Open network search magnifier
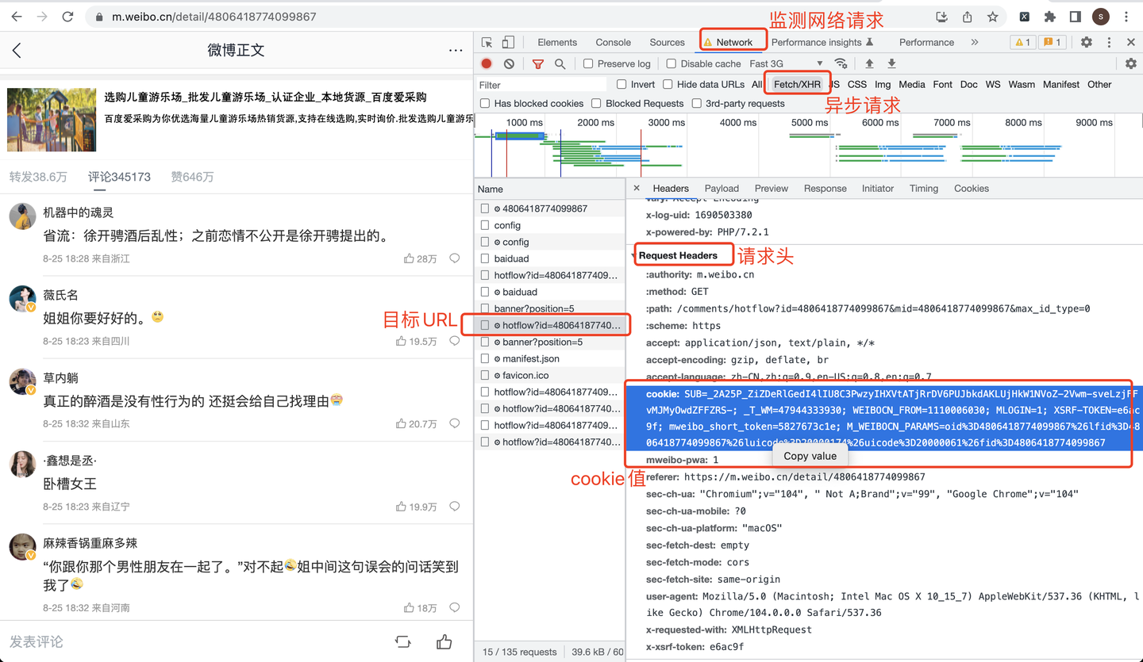The image size is (1143, 662). (x=560, y=63)
